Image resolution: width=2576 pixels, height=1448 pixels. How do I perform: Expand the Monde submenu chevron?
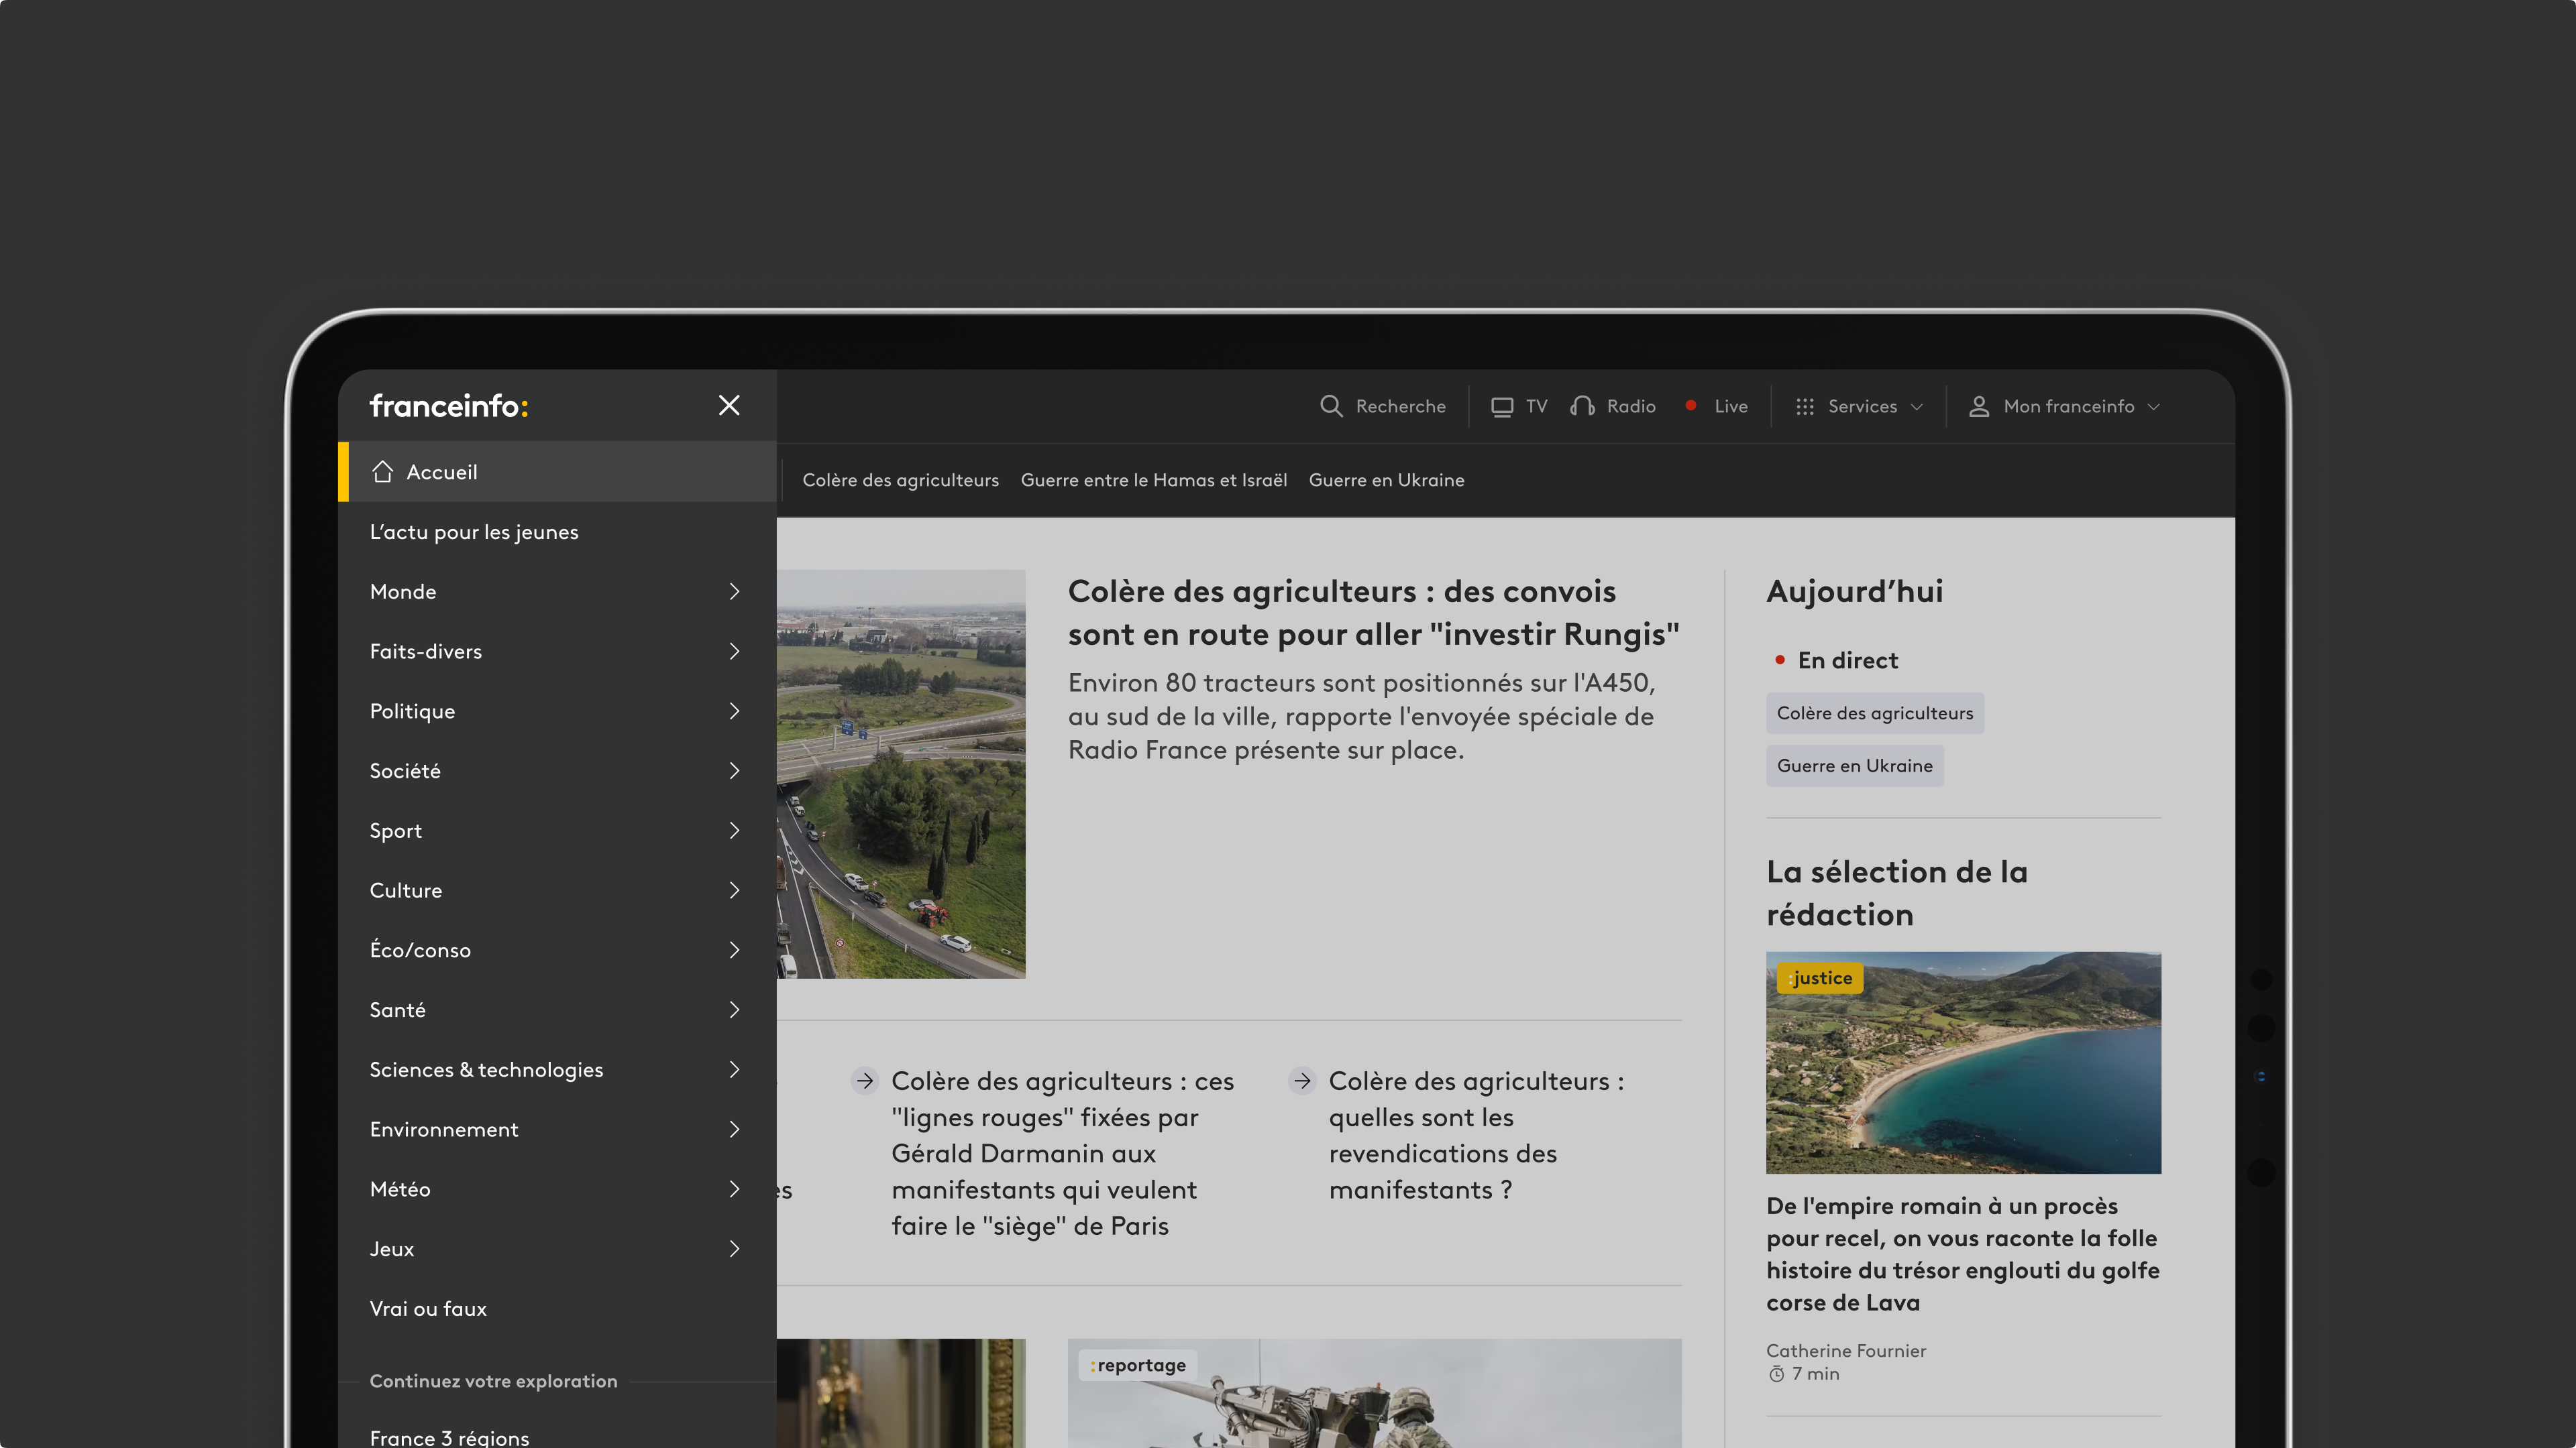tap(734, 591)
